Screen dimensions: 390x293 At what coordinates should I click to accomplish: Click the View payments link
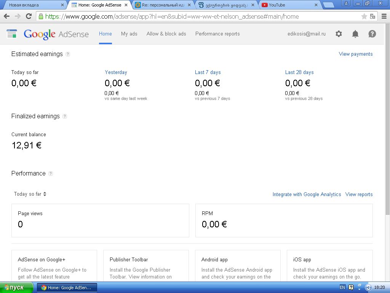coord(356,54)
